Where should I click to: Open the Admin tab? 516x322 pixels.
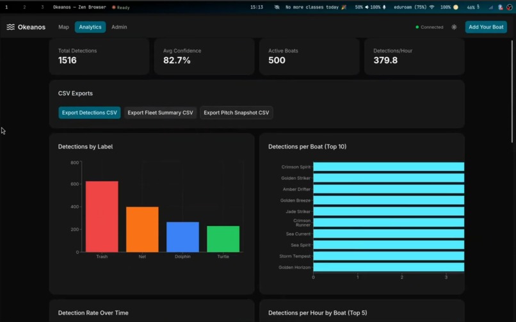pyautogui.click(x=119, y=27)
